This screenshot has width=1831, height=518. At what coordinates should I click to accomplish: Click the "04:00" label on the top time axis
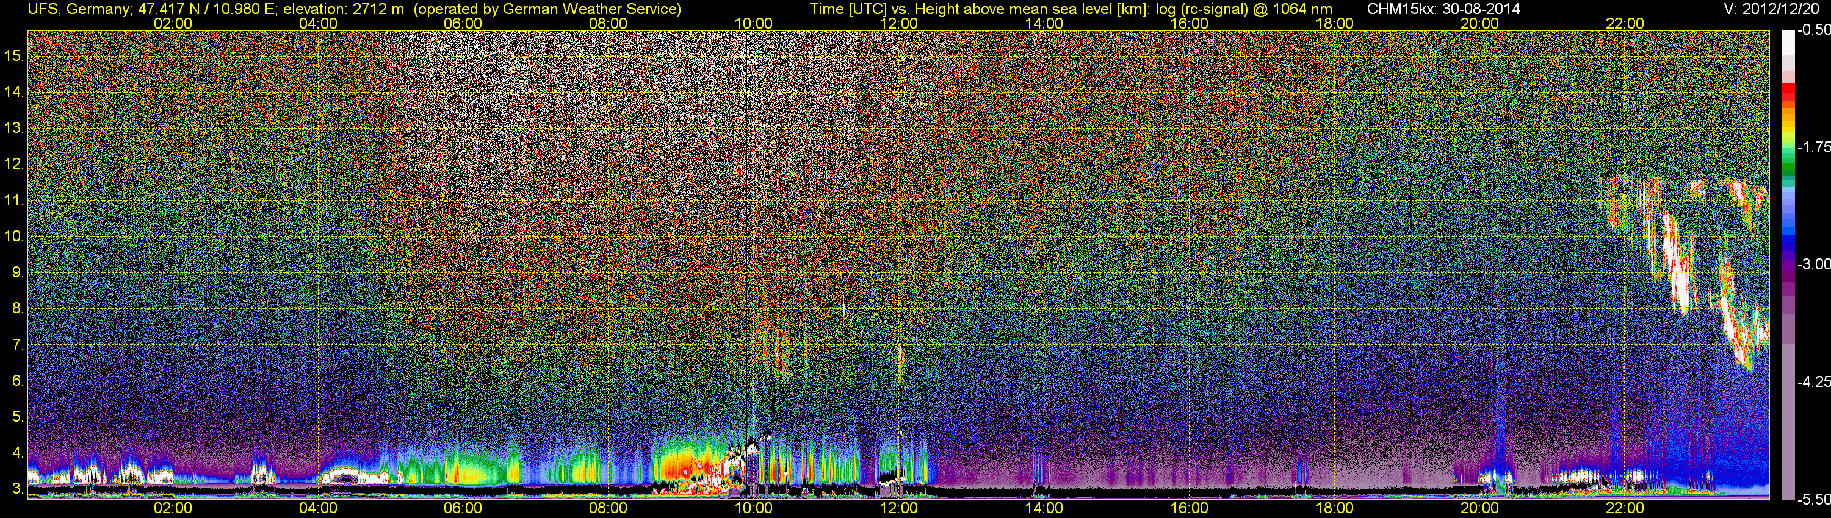(x=318, y=23)
